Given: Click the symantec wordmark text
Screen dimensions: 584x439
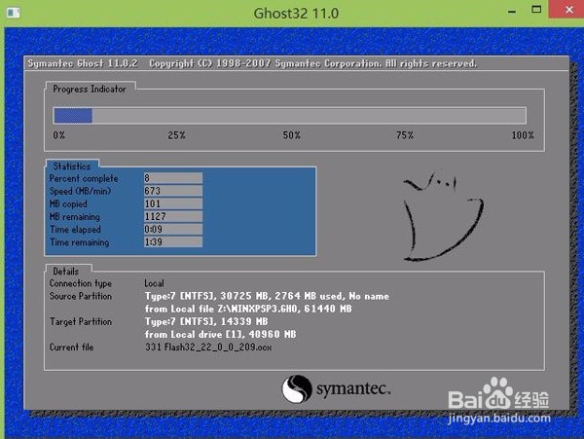Looking at the screenshot, I should [353, 388].
